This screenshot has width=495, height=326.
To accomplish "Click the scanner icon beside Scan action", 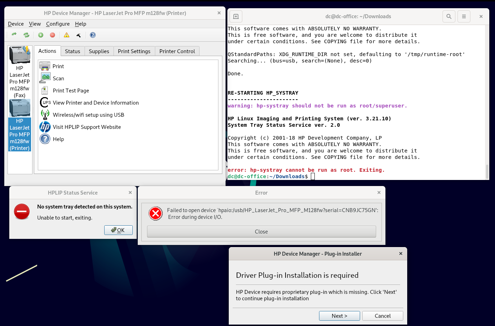I will tap(45, 78).
